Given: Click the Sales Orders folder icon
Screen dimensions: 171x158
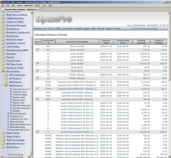Looking at the screenshot, I should (x=3, y=137).
